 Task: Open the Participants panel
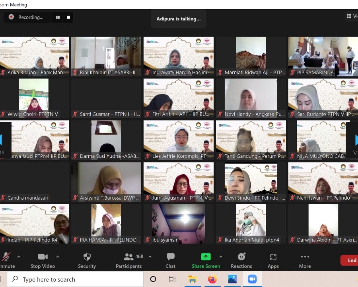[129, 257]
